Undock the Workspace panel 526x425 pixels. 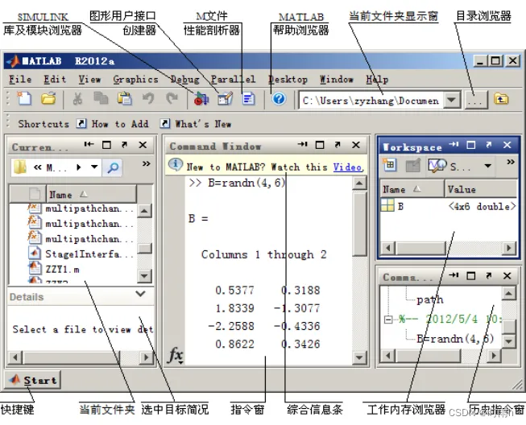pos(489,145)
